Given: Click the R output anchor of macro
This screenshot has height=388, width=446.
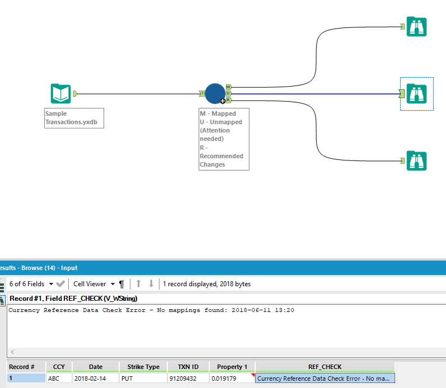Looking at the screenshot, I should pos(228,100).
